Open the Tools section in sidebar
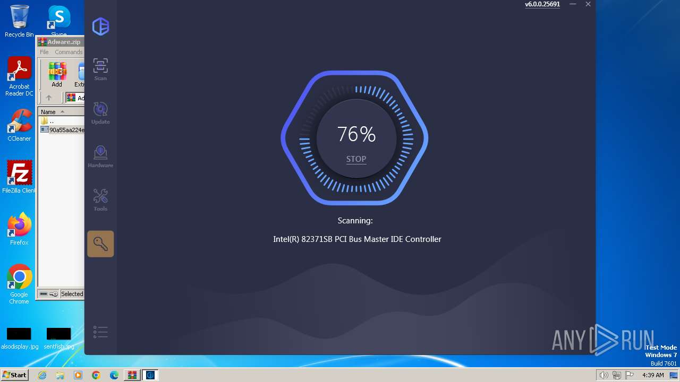 tap(100, 200)
